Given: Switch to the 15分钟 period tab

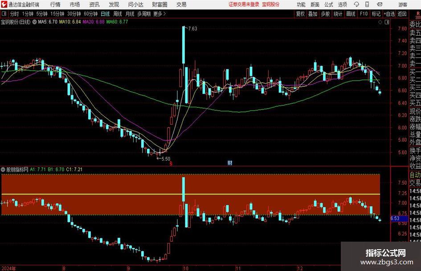Looking at the screenshot, I should pyautogui.click(x=57, y=14).
